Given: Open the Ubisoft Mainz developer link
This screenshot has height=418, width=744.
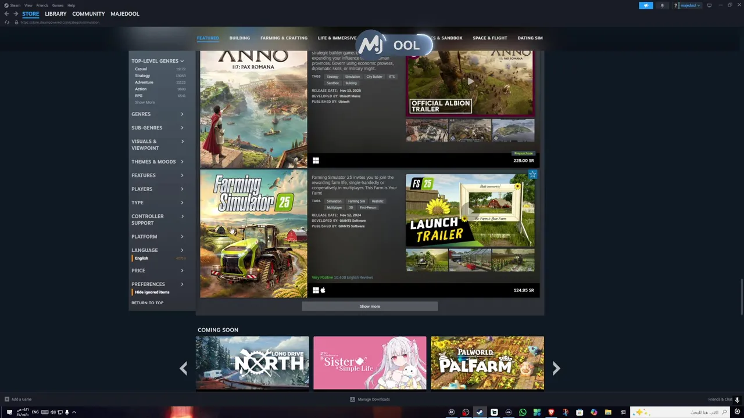Looking at the screenshot, I should pos(350,96).
